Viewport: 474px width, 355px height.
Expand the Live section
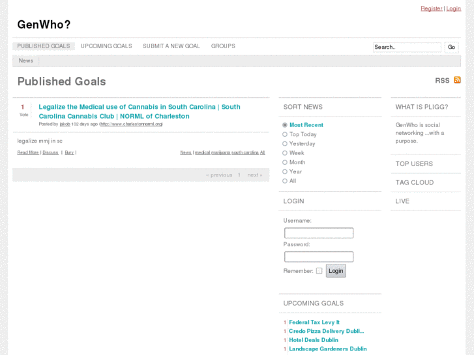point(402,201)
